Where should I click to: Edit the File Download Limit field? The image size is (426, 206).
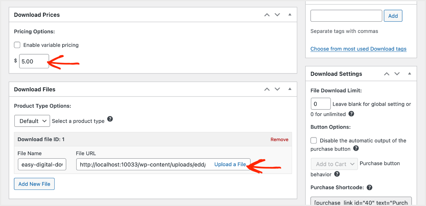tap(321, 104)
